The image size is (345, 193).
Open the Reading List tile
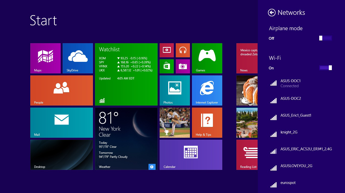(247, 155)
